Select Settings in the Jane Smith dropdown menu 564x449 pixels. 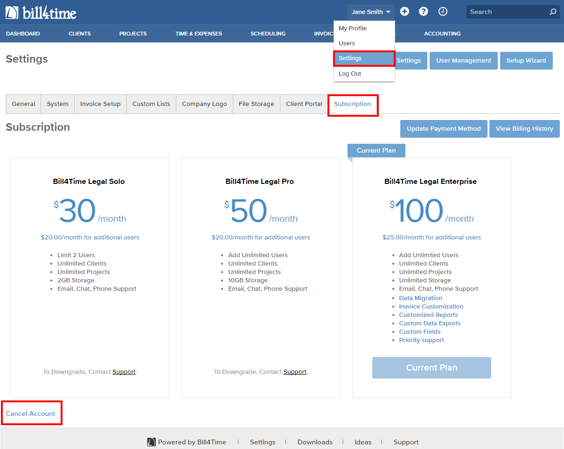pyautogui.click(x=364, y=58)
